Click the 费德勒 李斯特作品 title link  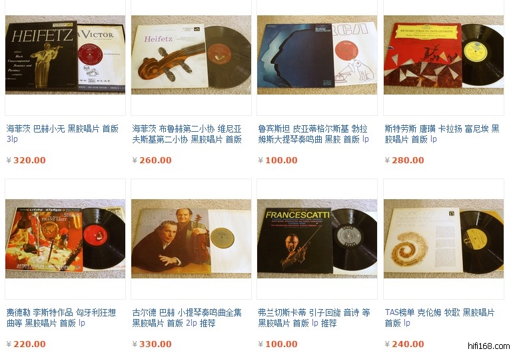point(61,318)
